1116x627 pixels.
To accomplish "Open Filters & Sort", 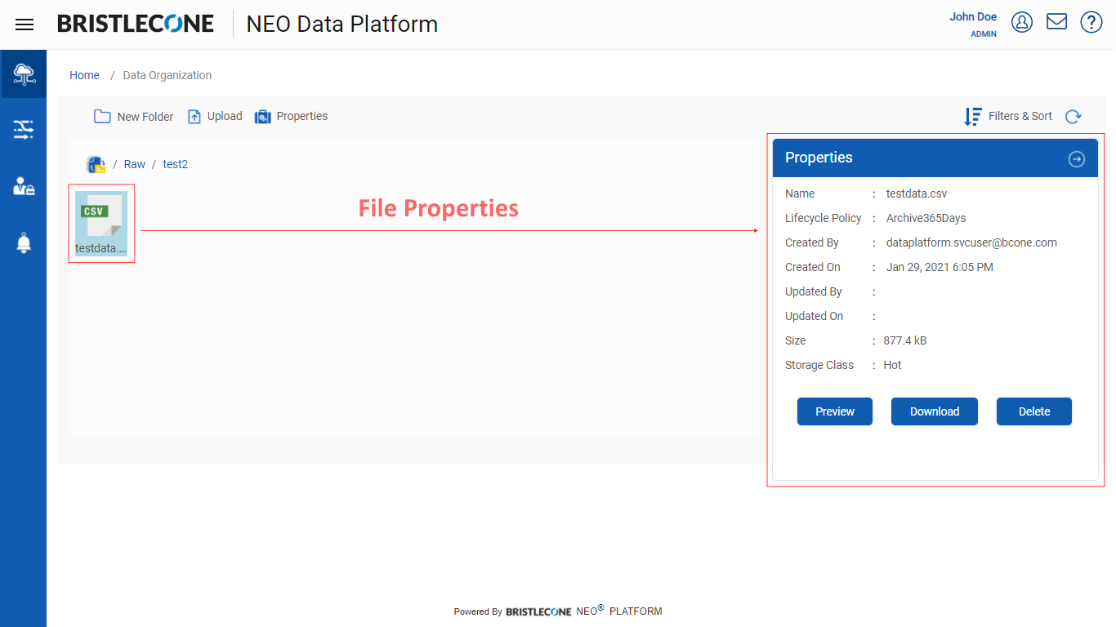I will point(1008,117).
